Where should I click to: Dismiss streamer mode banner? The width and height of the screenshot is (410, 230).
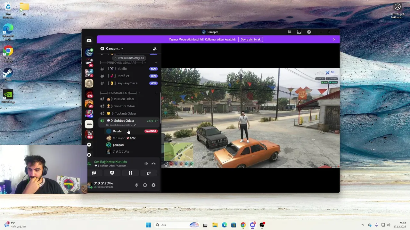(334, 39)
